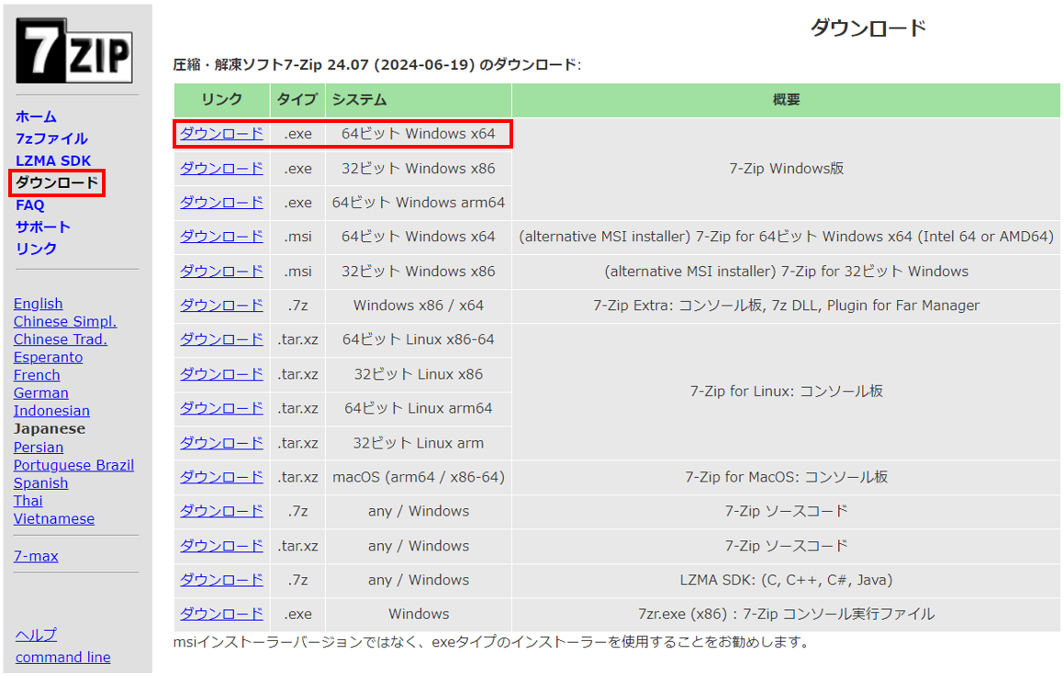Open the ホーム page in sidebar
The width and height of the screenshot is (1064, 676).
click(36, 116)
